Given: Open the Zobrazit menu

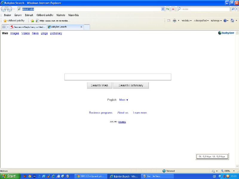Looking at the screenshot, I should coord(29,15).
